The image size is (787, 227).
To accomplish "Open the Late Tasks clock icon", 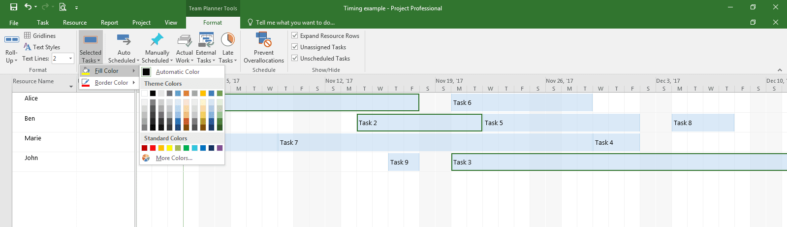I will pos(228,40).
